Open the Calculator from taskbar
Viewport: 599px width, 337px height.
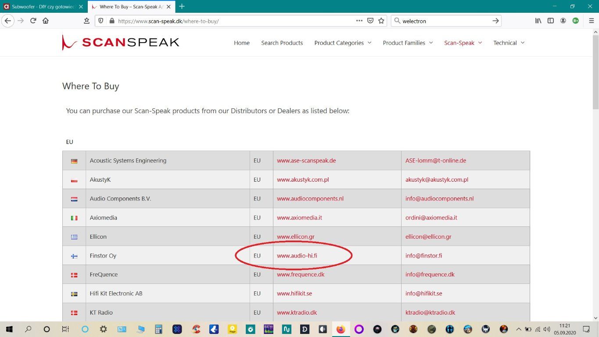pos(158,329)
